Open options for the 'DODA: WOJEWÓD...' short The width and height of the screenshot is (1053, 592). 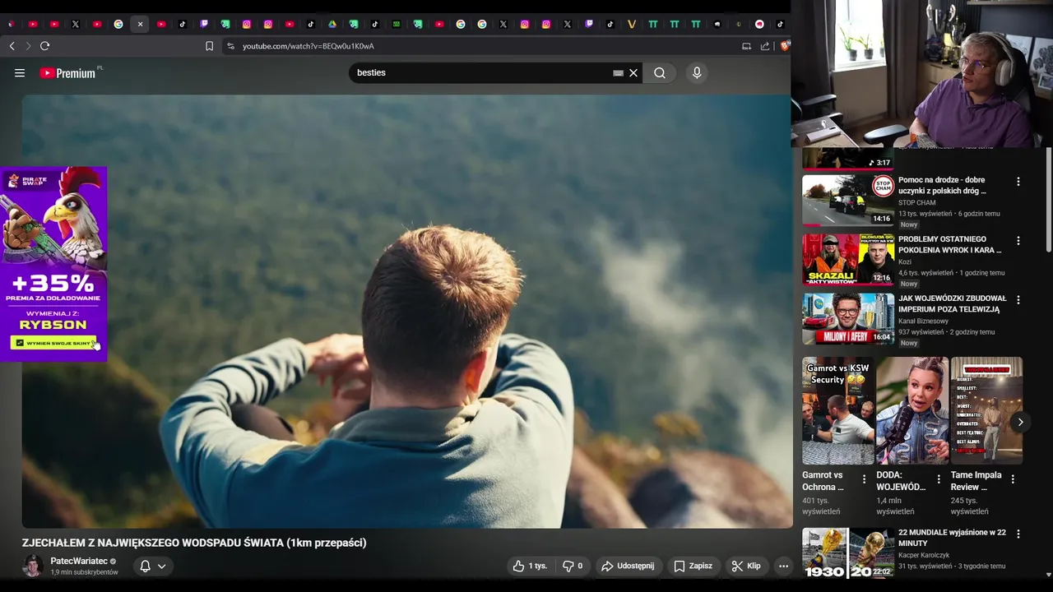939,479
